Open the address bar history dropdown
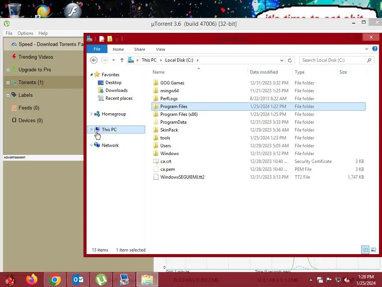 (x=282, y=60)
